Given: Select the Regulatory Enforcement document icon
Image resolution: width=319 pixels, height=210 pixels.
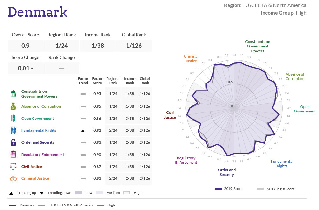Looking at the screenshot, I should click(13, 154).
